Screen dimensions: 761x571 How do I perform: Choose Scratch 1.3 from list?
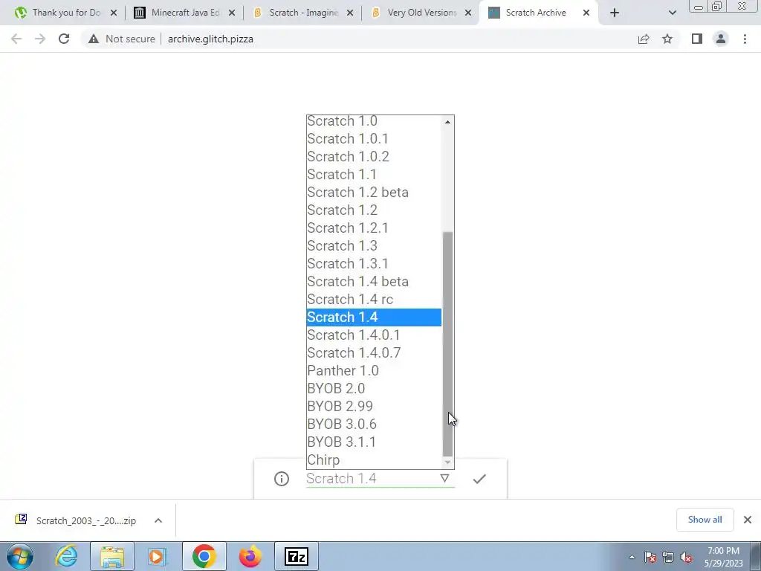(x=375, y=245)
